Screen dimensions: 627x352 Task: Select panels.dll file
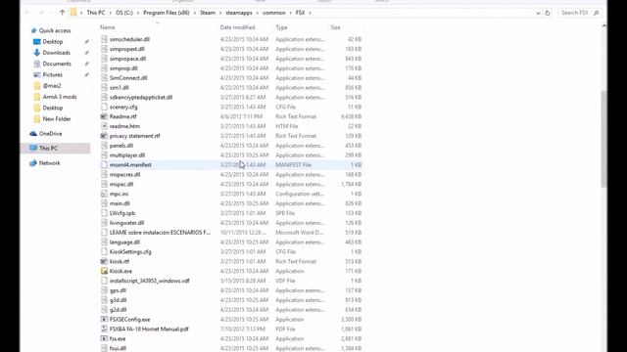pos(121,146)
